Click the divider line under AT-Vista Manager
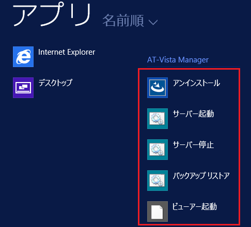 pos(194,67)
